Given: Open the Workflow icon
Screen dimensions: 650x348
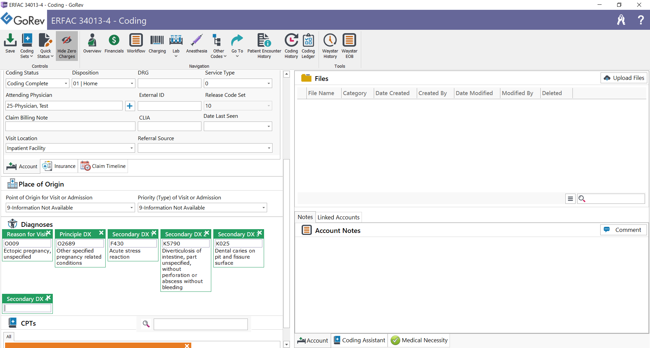Looking at the screenshot, I should pos(136,43).
